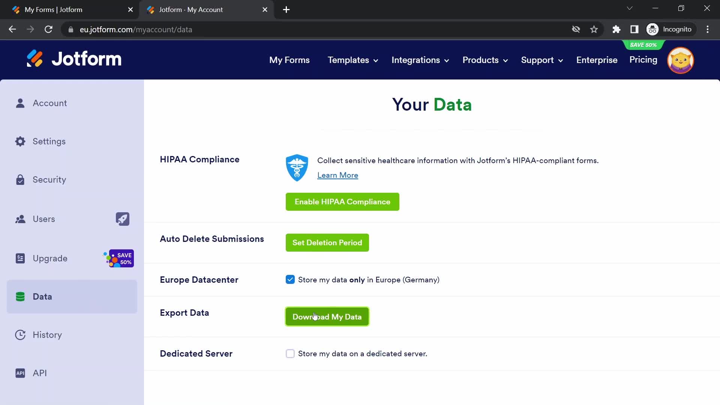
Task: Click the Upgrade savings badge
Action: pyautogui.click(x=119, y=259)
